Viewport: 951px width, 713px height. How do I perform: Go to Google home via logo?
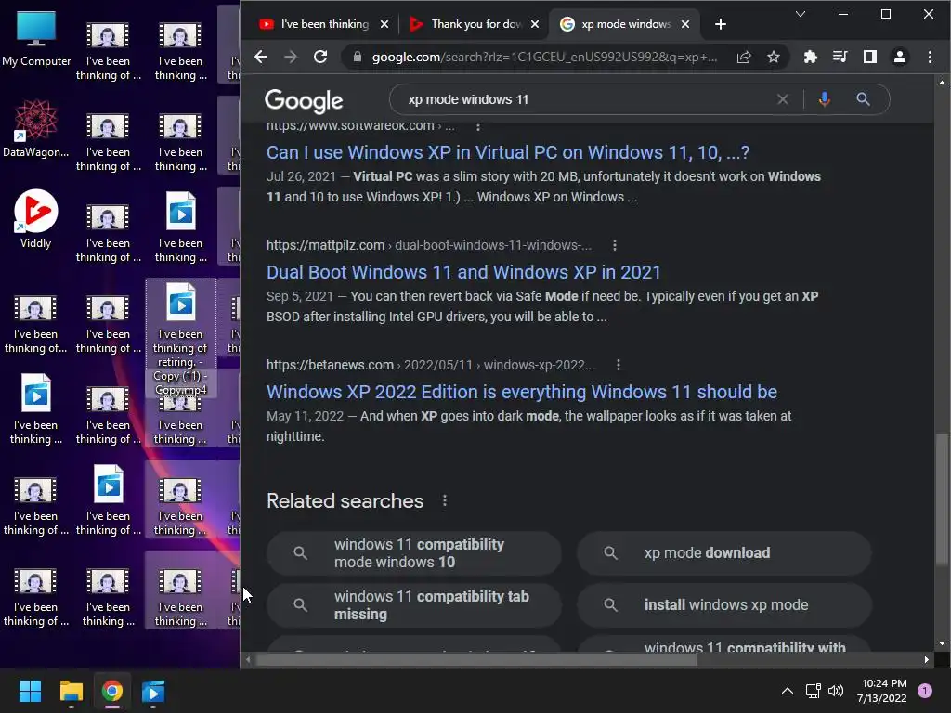click(x=304, y=100)
